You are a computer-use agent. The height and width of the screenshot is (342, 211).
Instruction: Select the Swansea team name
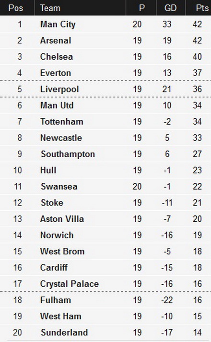[59, 187]
